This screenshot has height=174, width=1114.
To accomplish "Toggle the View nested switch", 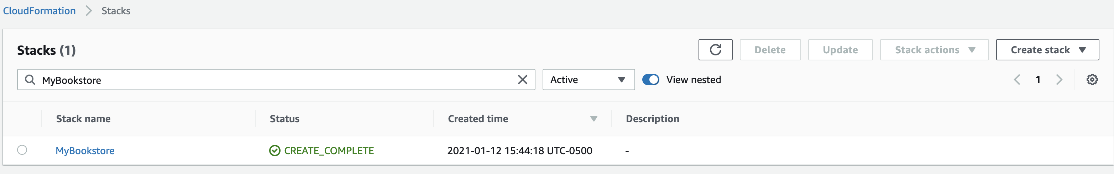I will click(x=650, y=80).
